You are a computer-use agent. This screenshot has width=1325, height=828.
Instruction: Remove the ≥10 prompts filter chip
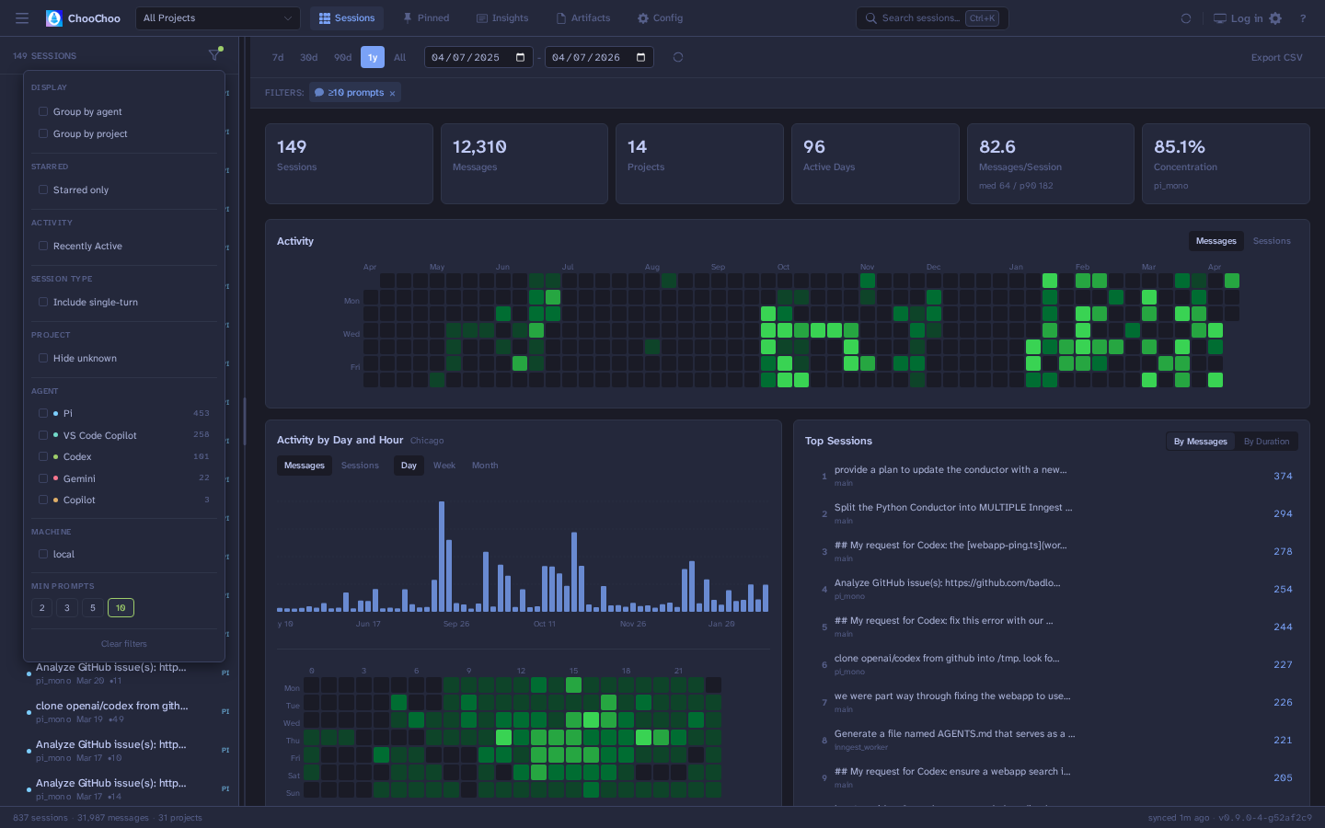[393, 92]
